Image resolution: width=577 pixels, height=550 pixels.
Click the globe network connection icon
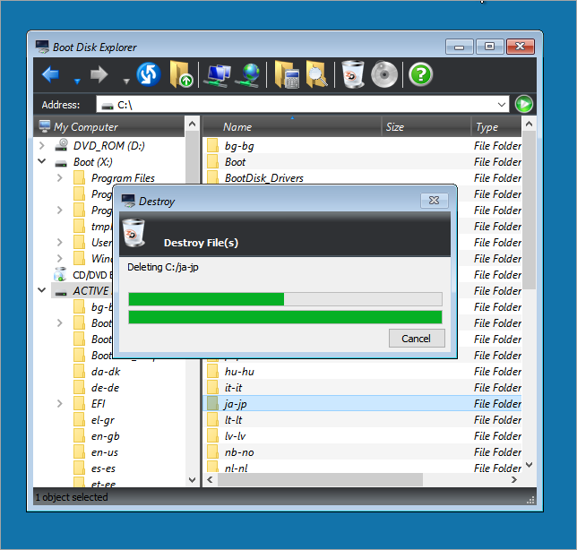click(x=249, y=75)
